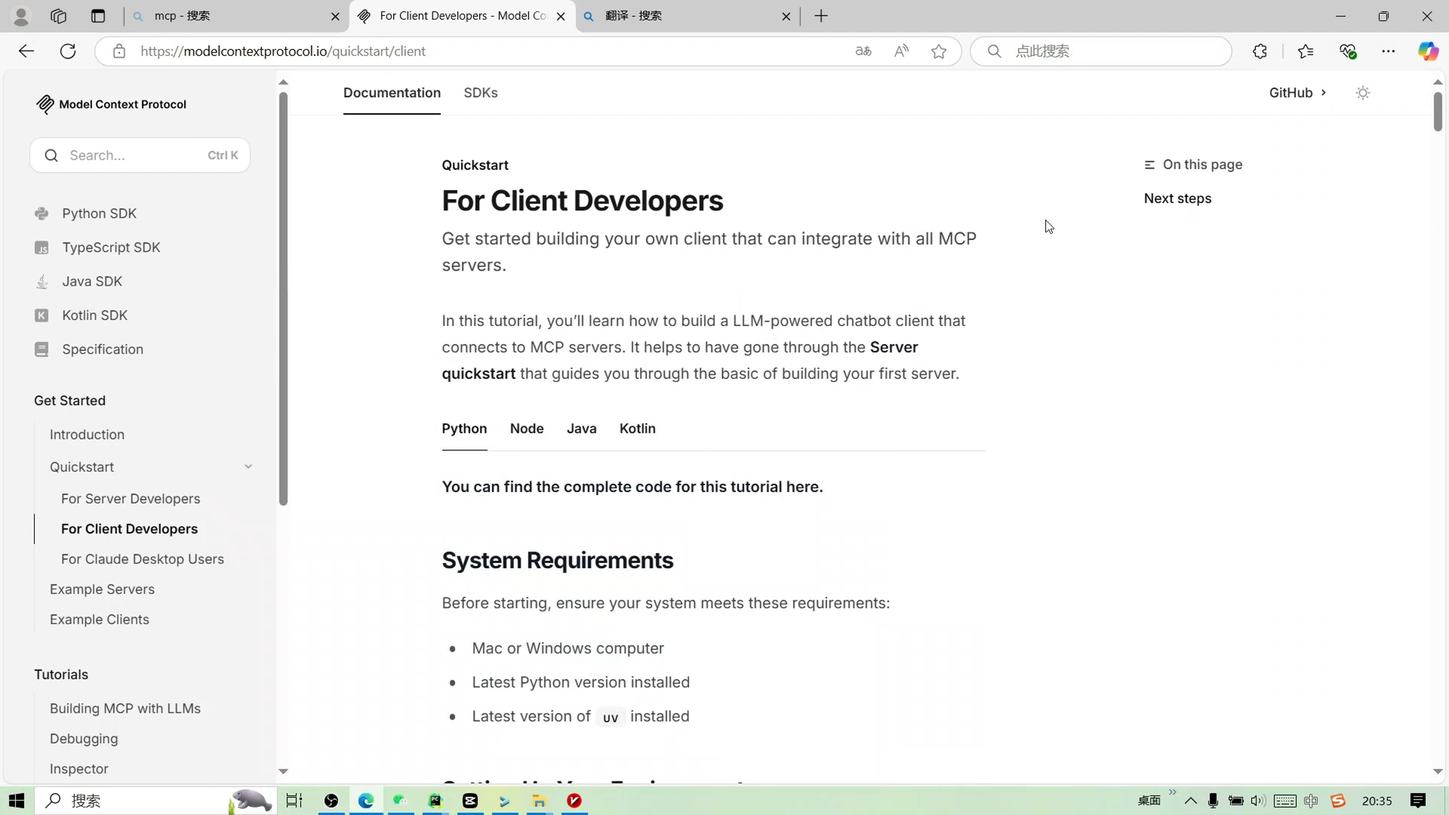Open the workspaces icon in title bar
This screenshot has height=815, width=1449.
[58, 16]
